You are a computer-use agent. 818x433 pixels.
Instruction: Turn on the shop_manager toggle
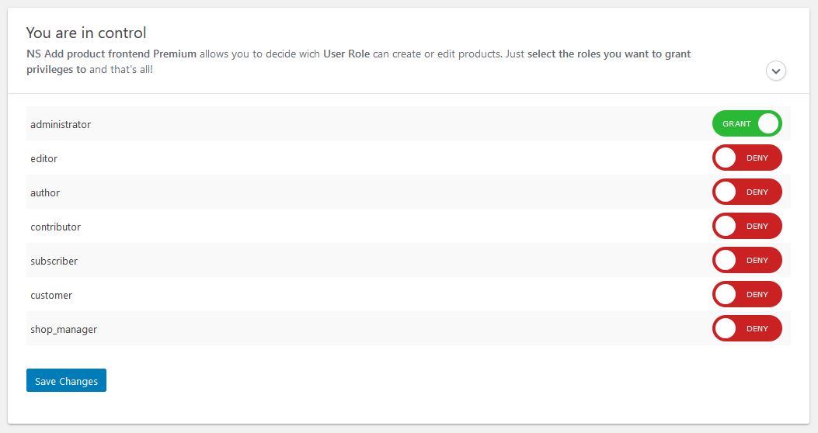[747, 328]
